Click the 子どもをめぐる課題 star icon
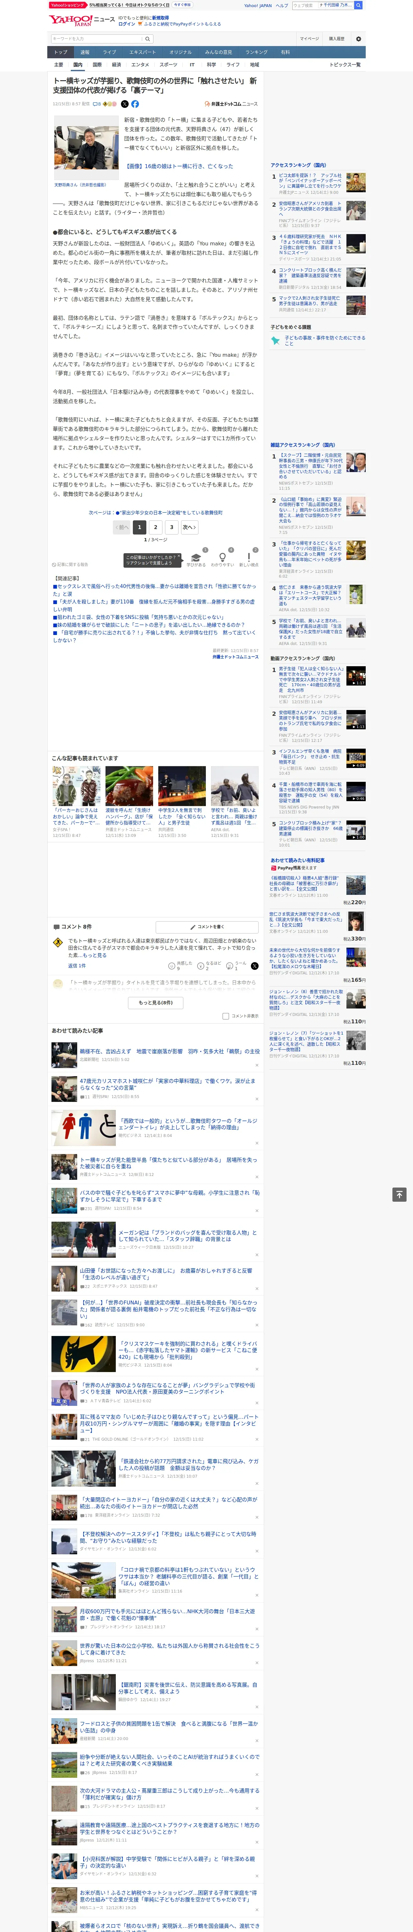The height and width of the screenshot is (1932, 413). click(276, 340)
